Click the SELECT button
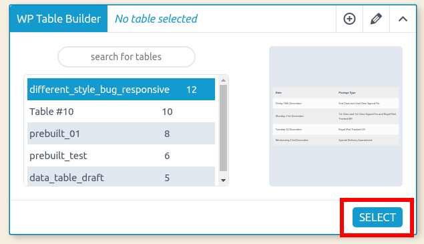Image resolution: width=424 pixels, height=244 pixels. coord(377,217)
